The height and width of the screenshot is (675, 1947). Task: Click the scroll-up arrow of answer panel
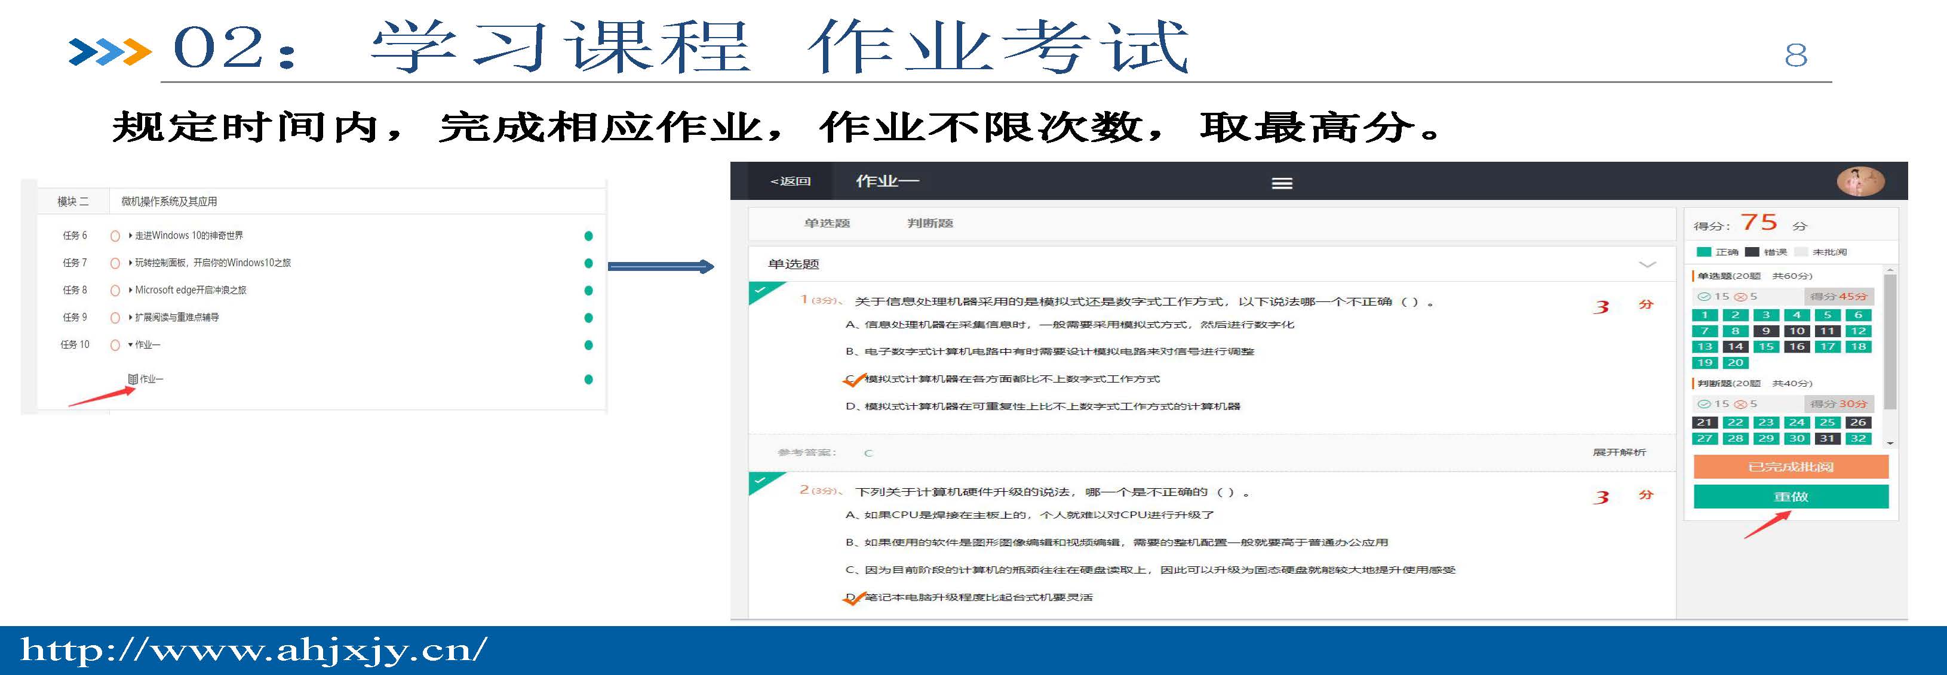point(1891,270)
